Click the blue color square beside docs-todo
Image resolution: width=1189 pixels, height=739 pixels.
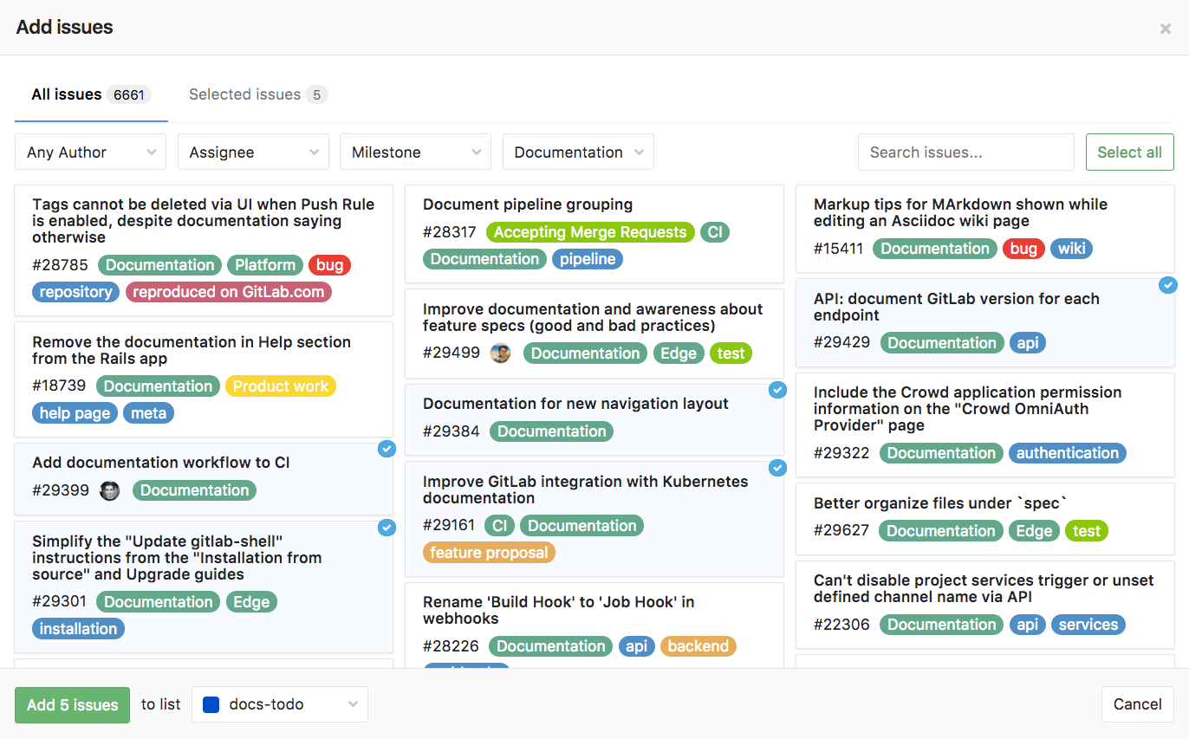tap(211, 704)
